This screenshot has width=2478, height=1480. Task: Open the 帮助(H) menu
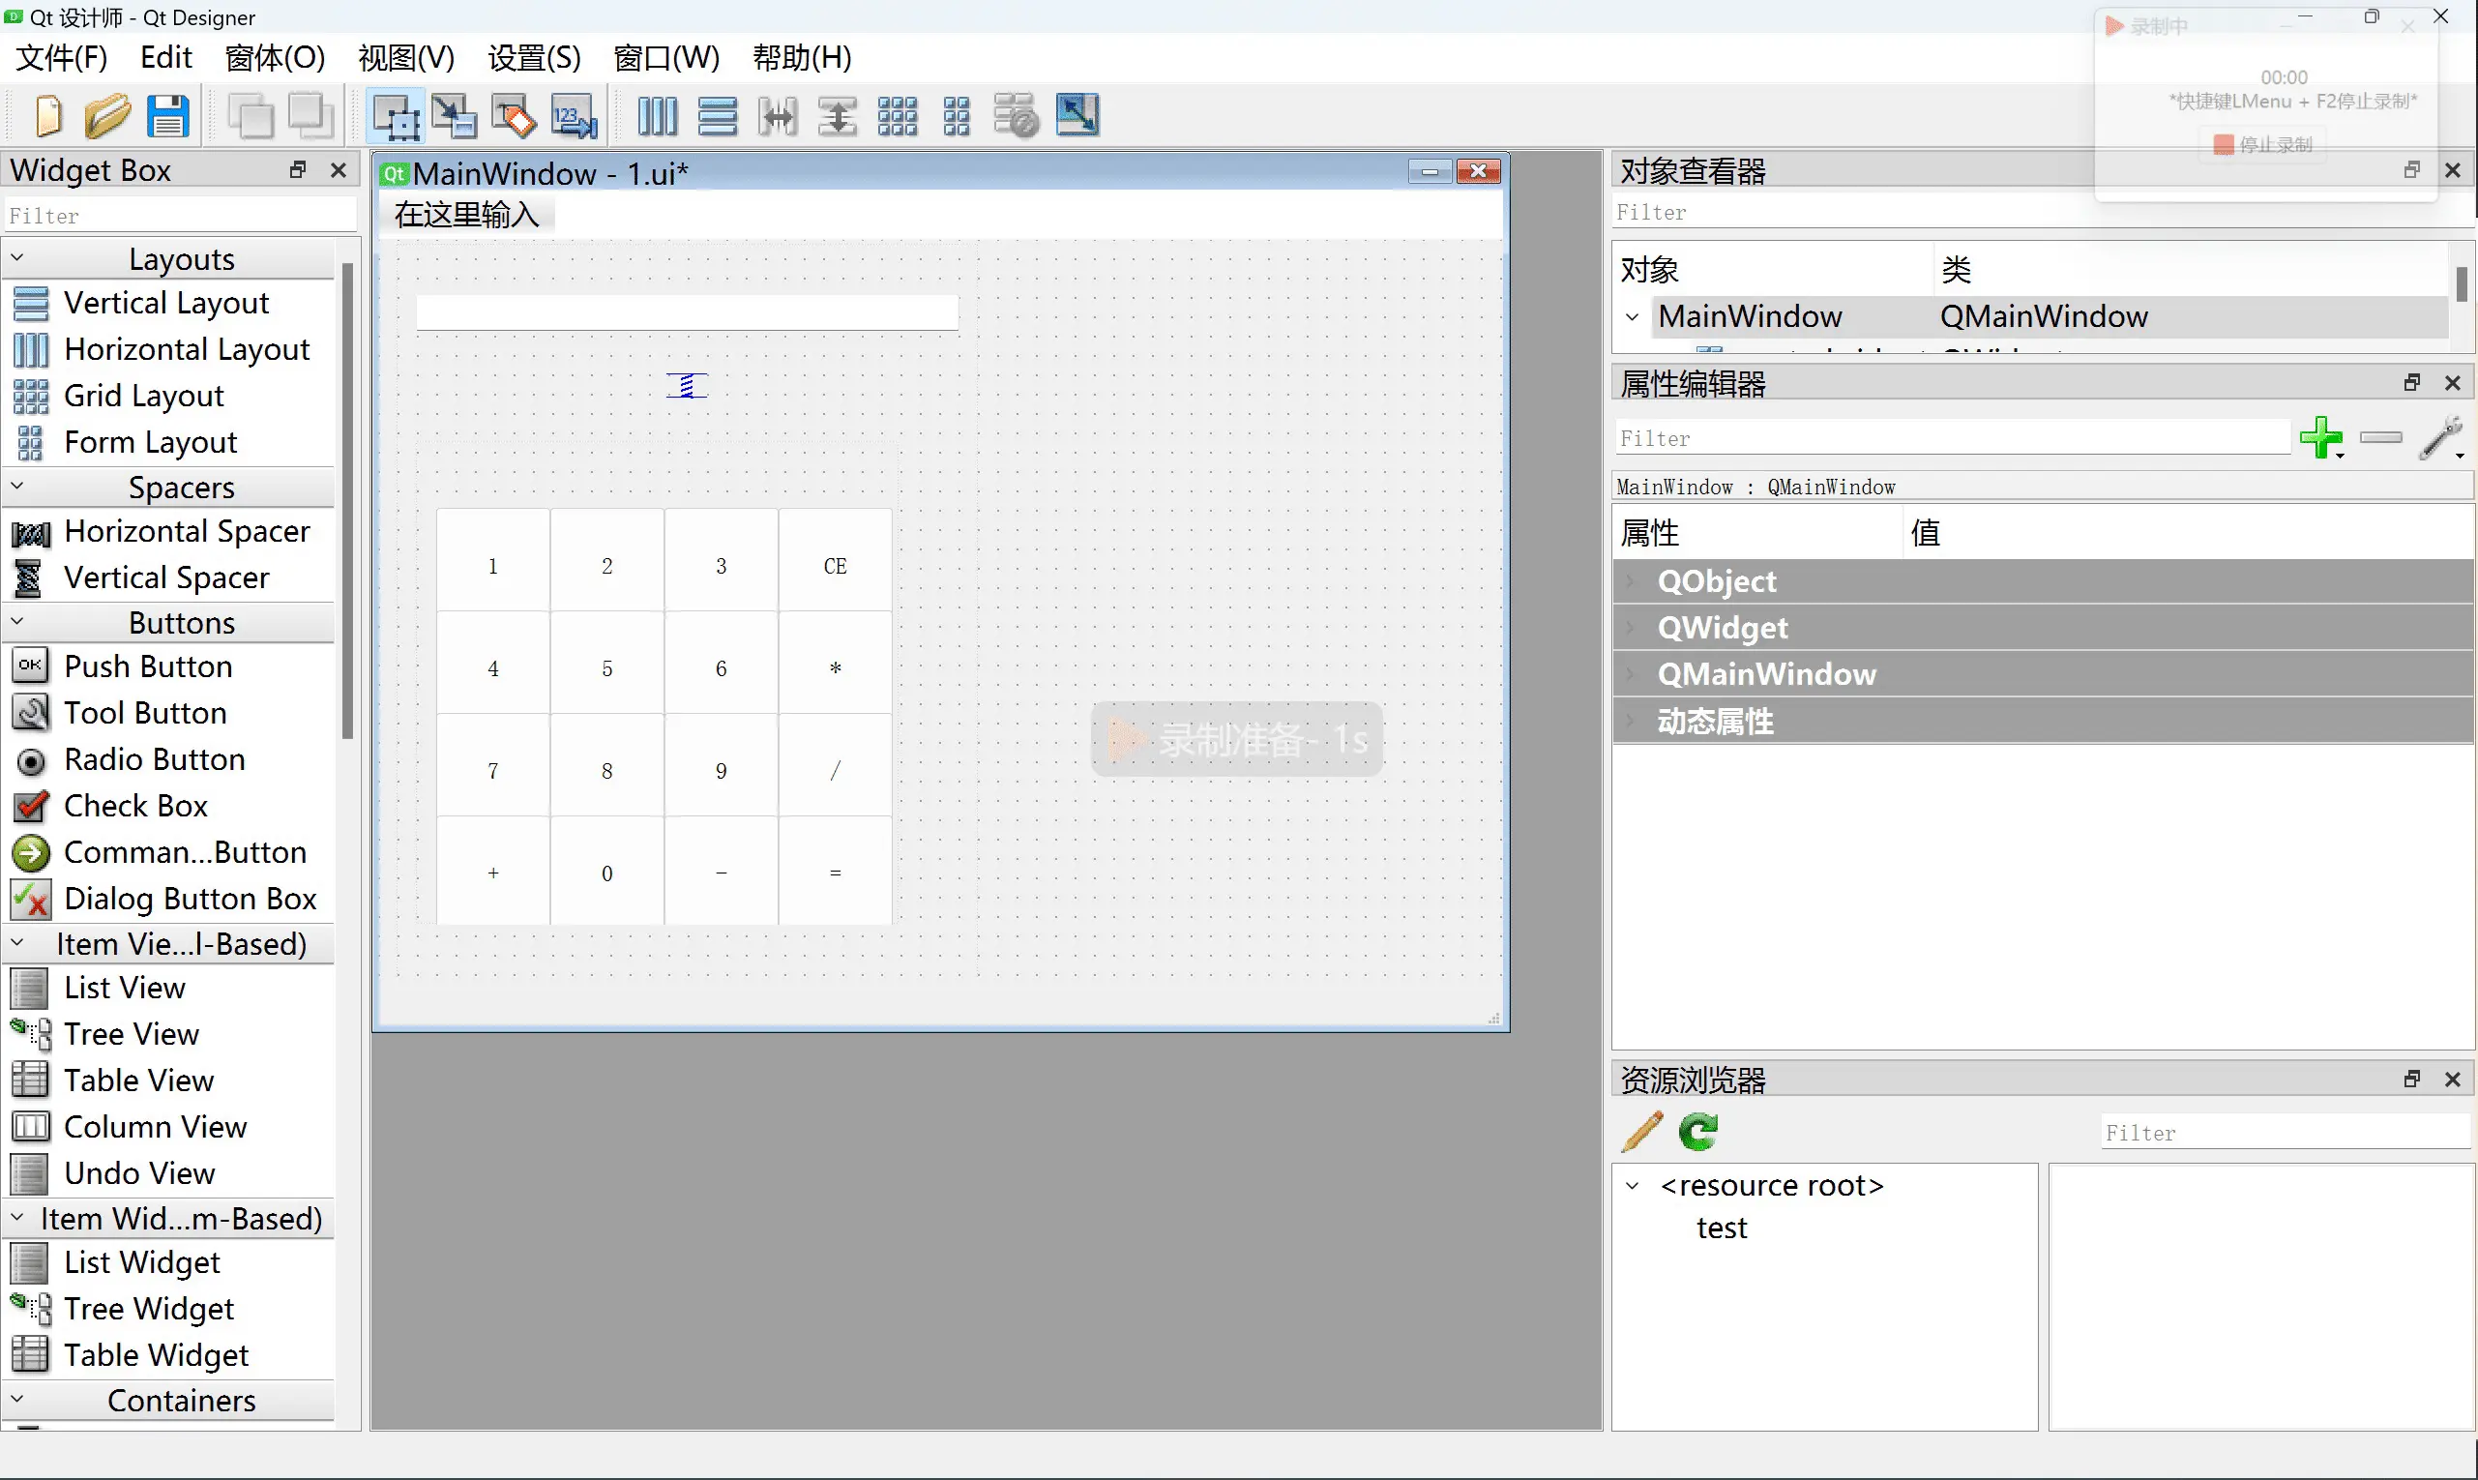click(802, 58)
